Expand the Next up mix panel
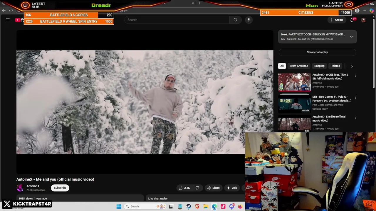Screen dimensions: 376x211 [351, 37]
